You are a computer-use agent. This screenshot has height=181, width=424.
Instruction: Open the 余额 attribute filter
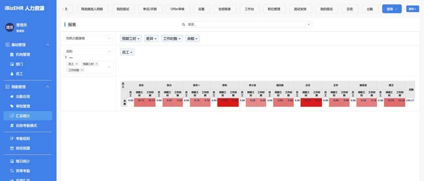pos(192,39)
